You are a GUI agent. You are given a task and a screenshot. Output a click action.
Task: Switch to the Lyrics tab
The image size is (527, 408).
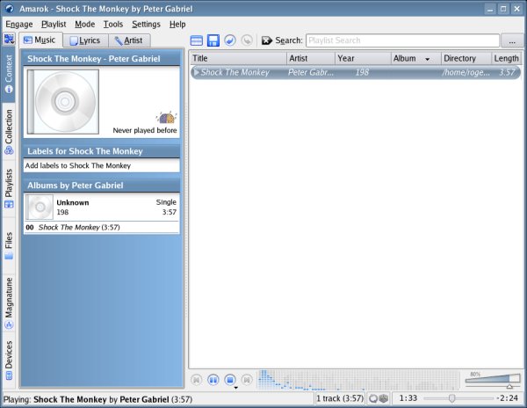coord(85,40)
